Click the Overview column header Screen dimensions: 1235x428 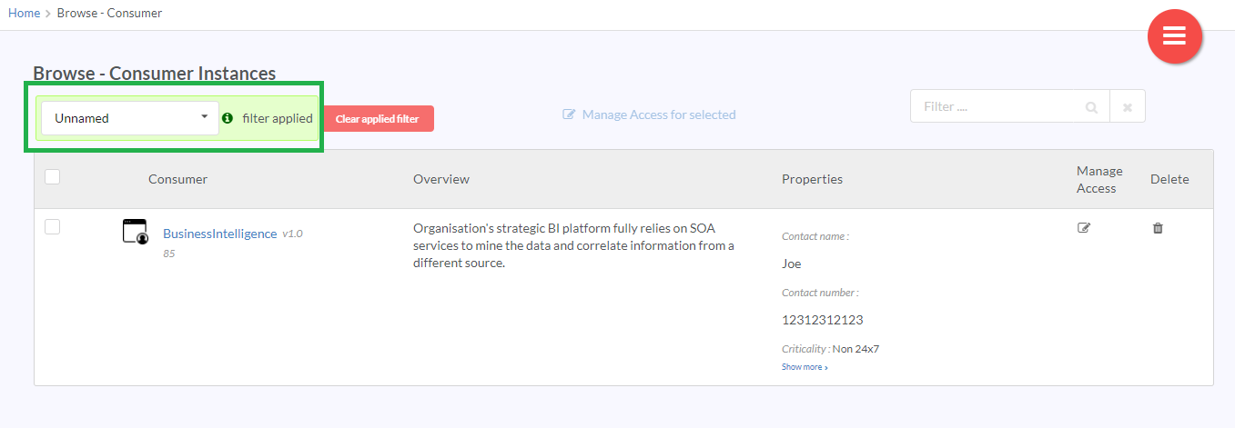[x=441, y=179]
